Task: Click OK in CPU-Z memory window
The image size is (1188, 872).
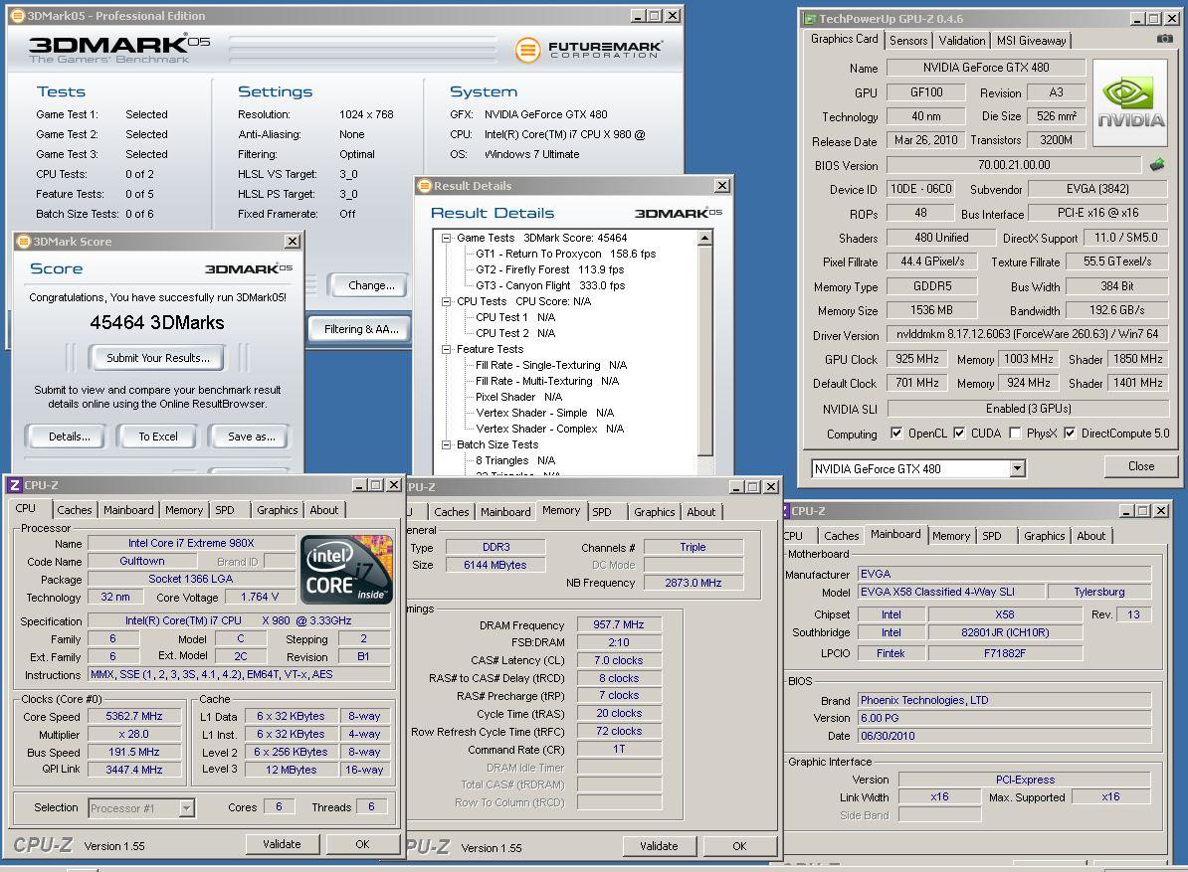Action: pyautogui.click(x=739, y=846)
